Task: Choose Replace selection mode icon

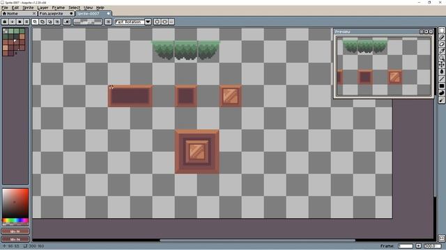Action: (x=35, y=22)
